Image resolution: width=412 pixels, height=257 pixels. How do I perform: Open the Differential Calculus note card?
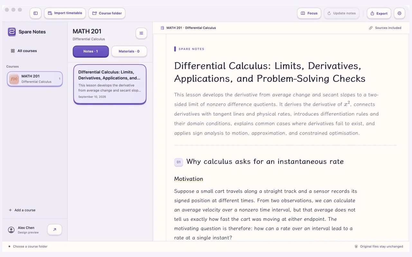[x=110, y=84]
